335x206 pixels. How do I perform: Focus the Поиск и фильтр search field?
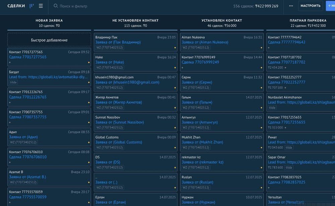(x=73, y=6)
